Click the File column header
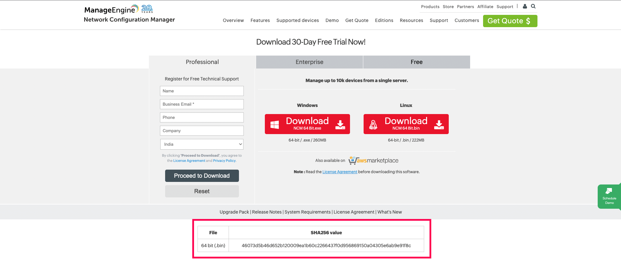Screen dimensions: 621x263 (213, 233)
